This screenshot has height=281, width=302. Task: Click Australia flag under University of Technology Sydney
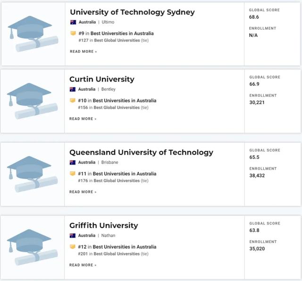click(73, 22)
